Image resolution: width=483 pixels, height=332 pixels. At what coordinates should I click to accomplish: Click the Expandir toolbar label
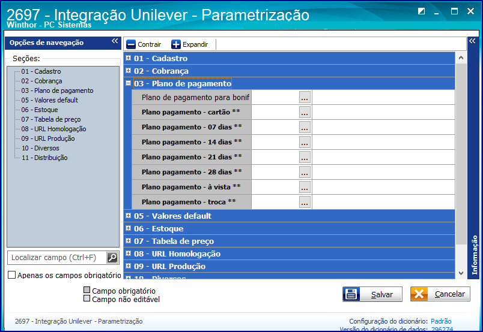click(195, 44)
